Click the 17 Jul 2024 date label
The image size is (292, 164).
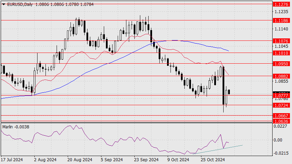click(12, 160)
